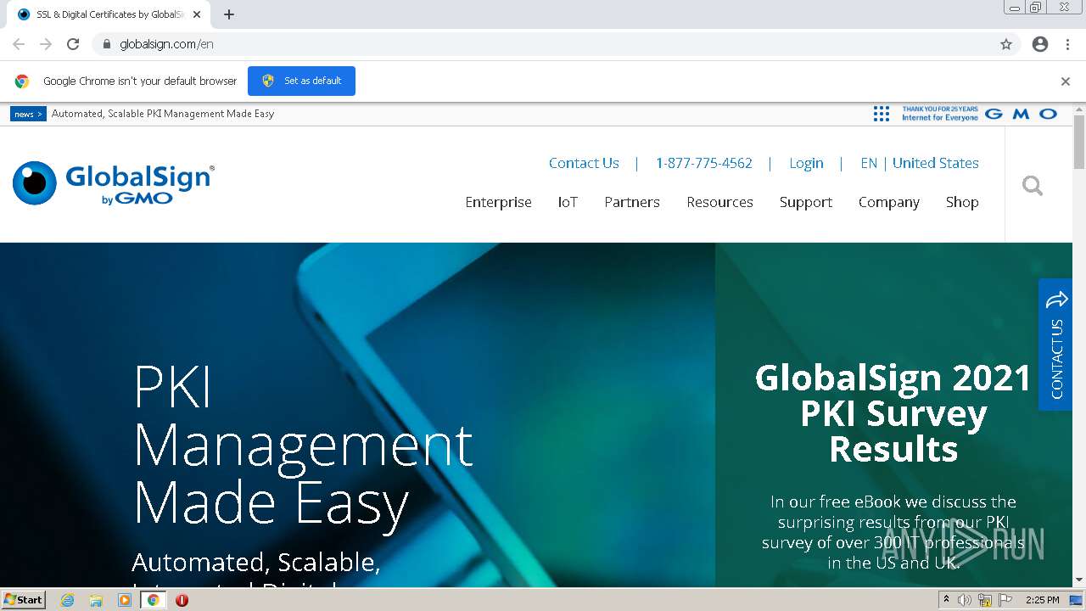Open a new tab with plus icon
This screenshot has height=611, width=1086.
click(229, 14)
